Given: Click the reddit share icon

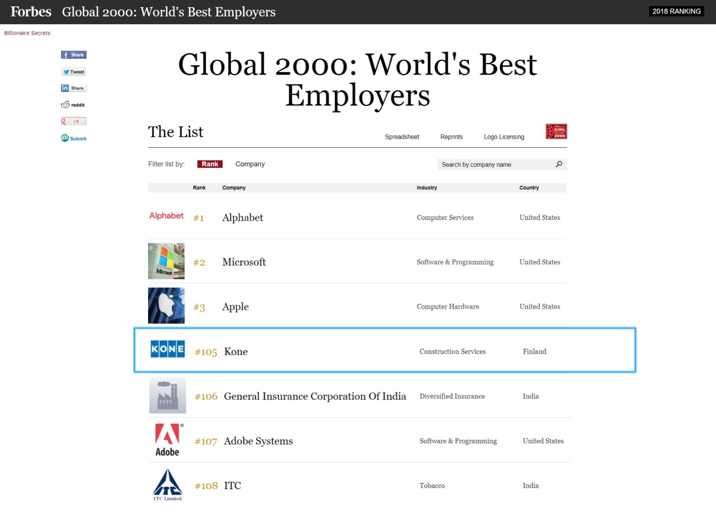Looking at the screenshot, I should pyautogui.click(x=73, y=105).
